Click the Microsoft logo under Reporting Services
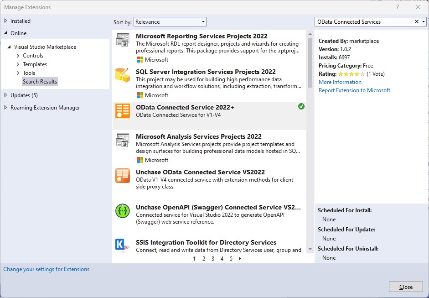The image size is (429, 298). [140, 59]
